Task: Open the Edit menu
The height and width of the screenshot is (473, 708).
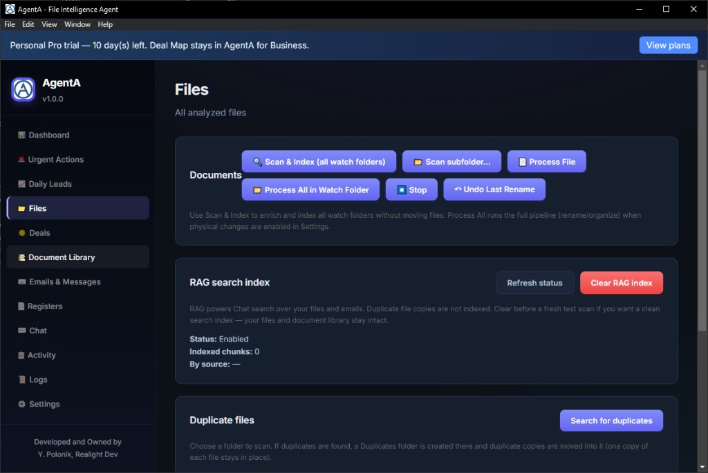Action: point(28,24)
